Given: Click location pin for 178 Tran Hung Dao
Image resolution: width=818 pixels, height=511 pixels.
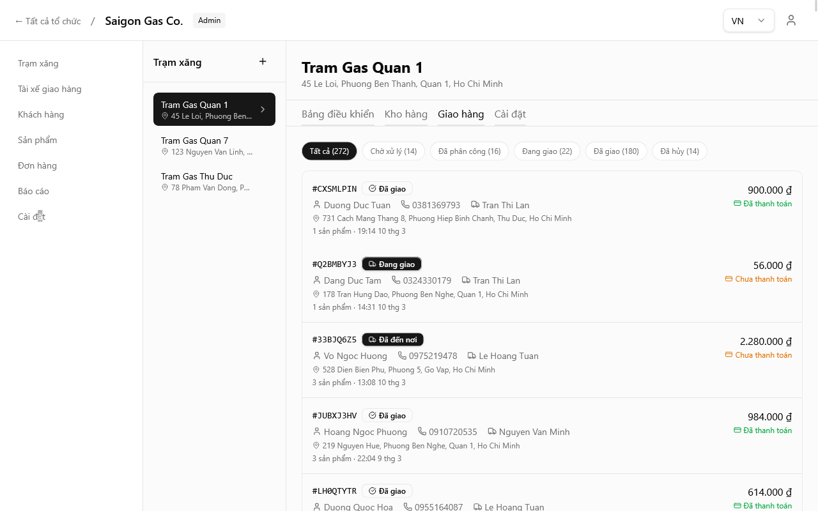Looking at the screenshot, I should 316,294.
